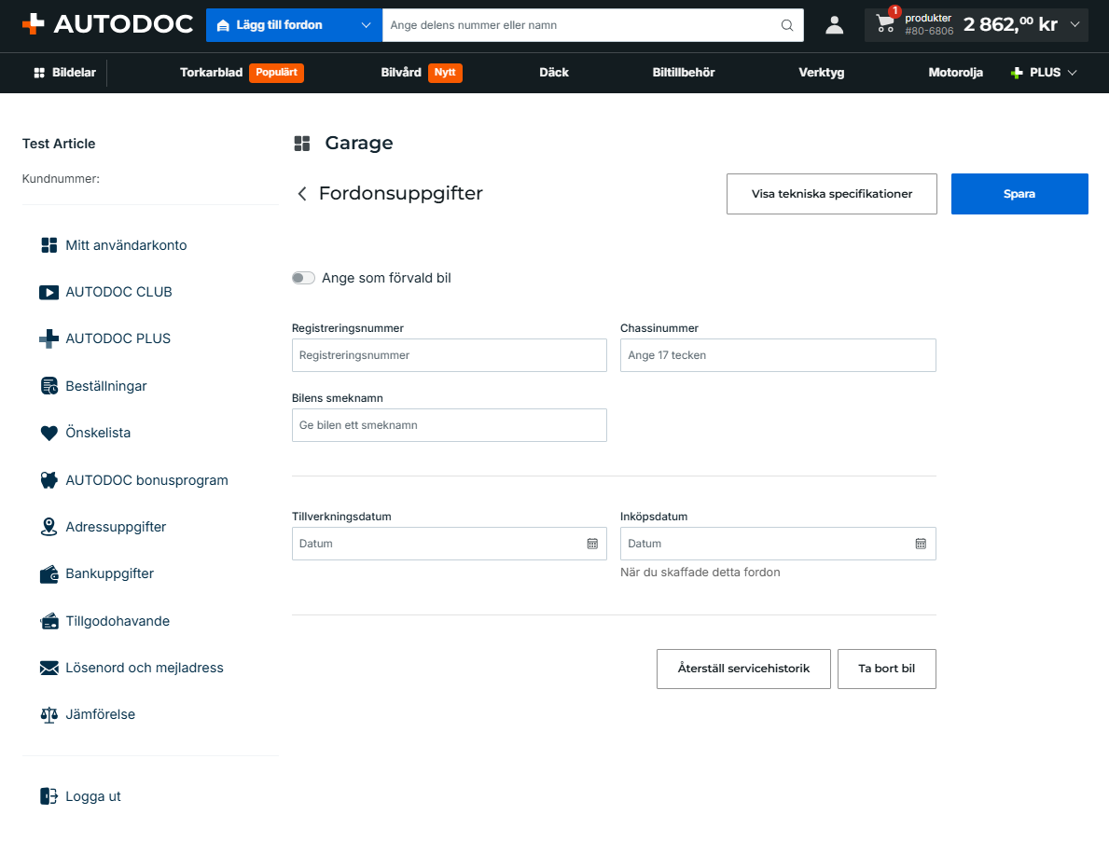Image resolution: width=1109 pixels, height=842 pixels.
Task: Click the Önskelista heart icon
Action: [x=49, y=433]
